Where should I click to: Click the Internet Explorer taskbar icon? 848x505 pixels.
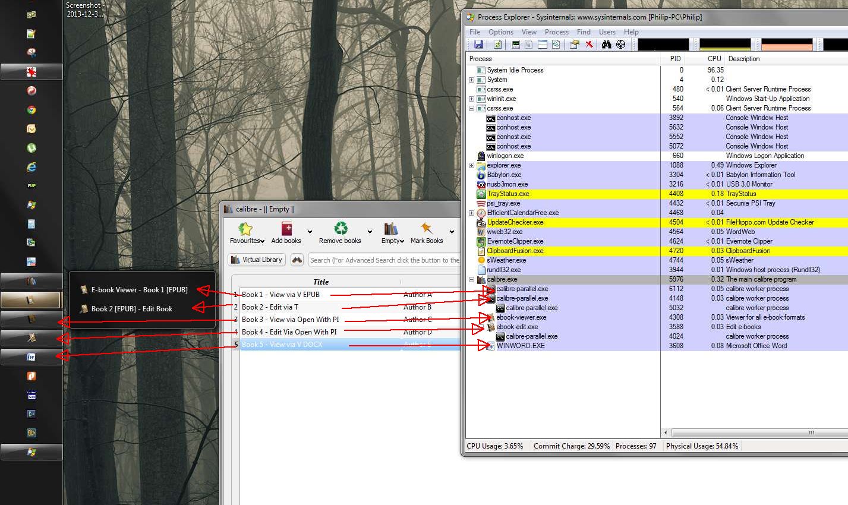coord(31,167)
